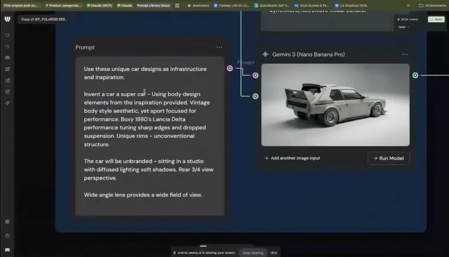The image size is (449, 257).
Task: Click the 'Gemini 3 (Nano Banana Pro)' node title
Action: [308, 54]
